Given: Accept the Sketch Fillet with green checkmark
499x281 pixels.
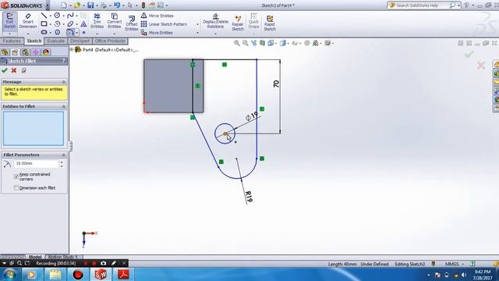Looking at the screenshot, I should (5, 70).
